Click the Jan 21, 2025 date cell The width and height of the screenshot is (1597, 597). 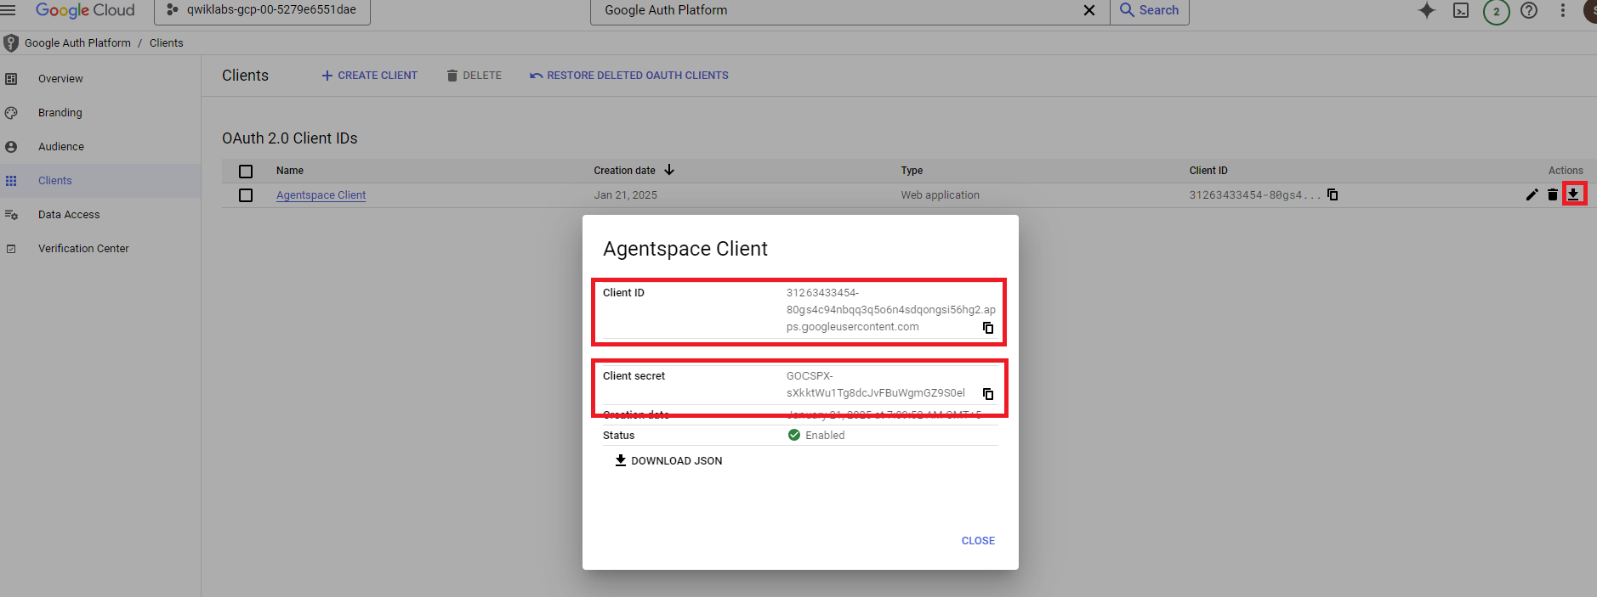coord(625,194)
